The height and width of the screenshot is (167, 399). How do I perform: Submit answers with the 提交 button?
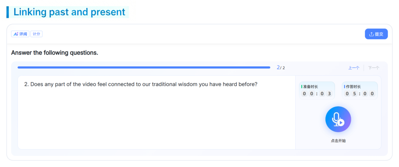click(376, 34)
